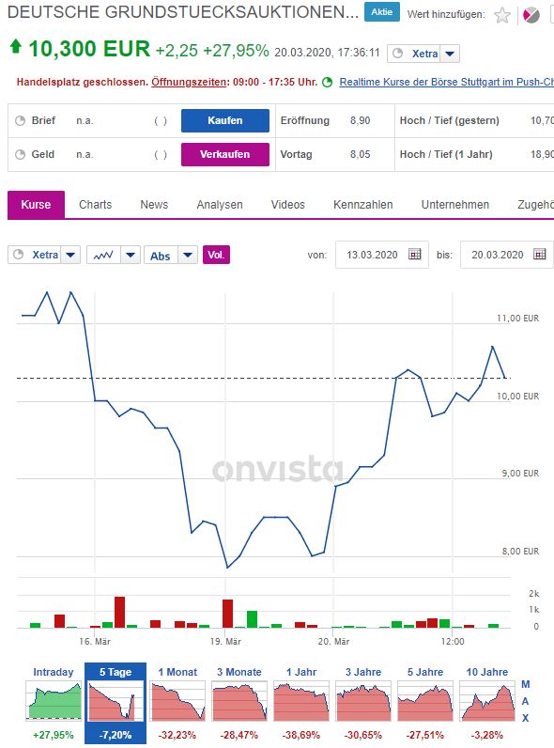
Task: Expand the chart type dropdown arrow
Action: pos(131,255)
